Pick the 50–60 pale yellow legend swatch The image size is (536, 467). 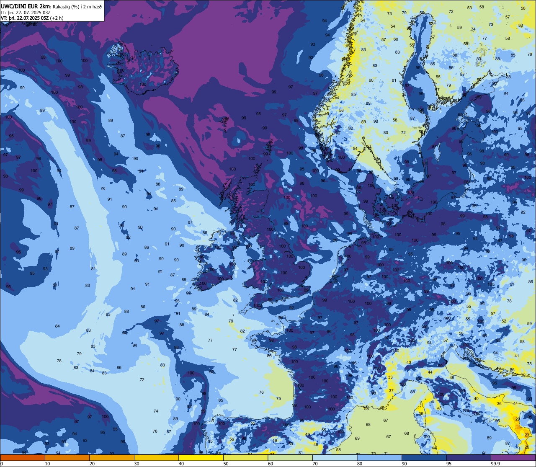click(245, 457)
